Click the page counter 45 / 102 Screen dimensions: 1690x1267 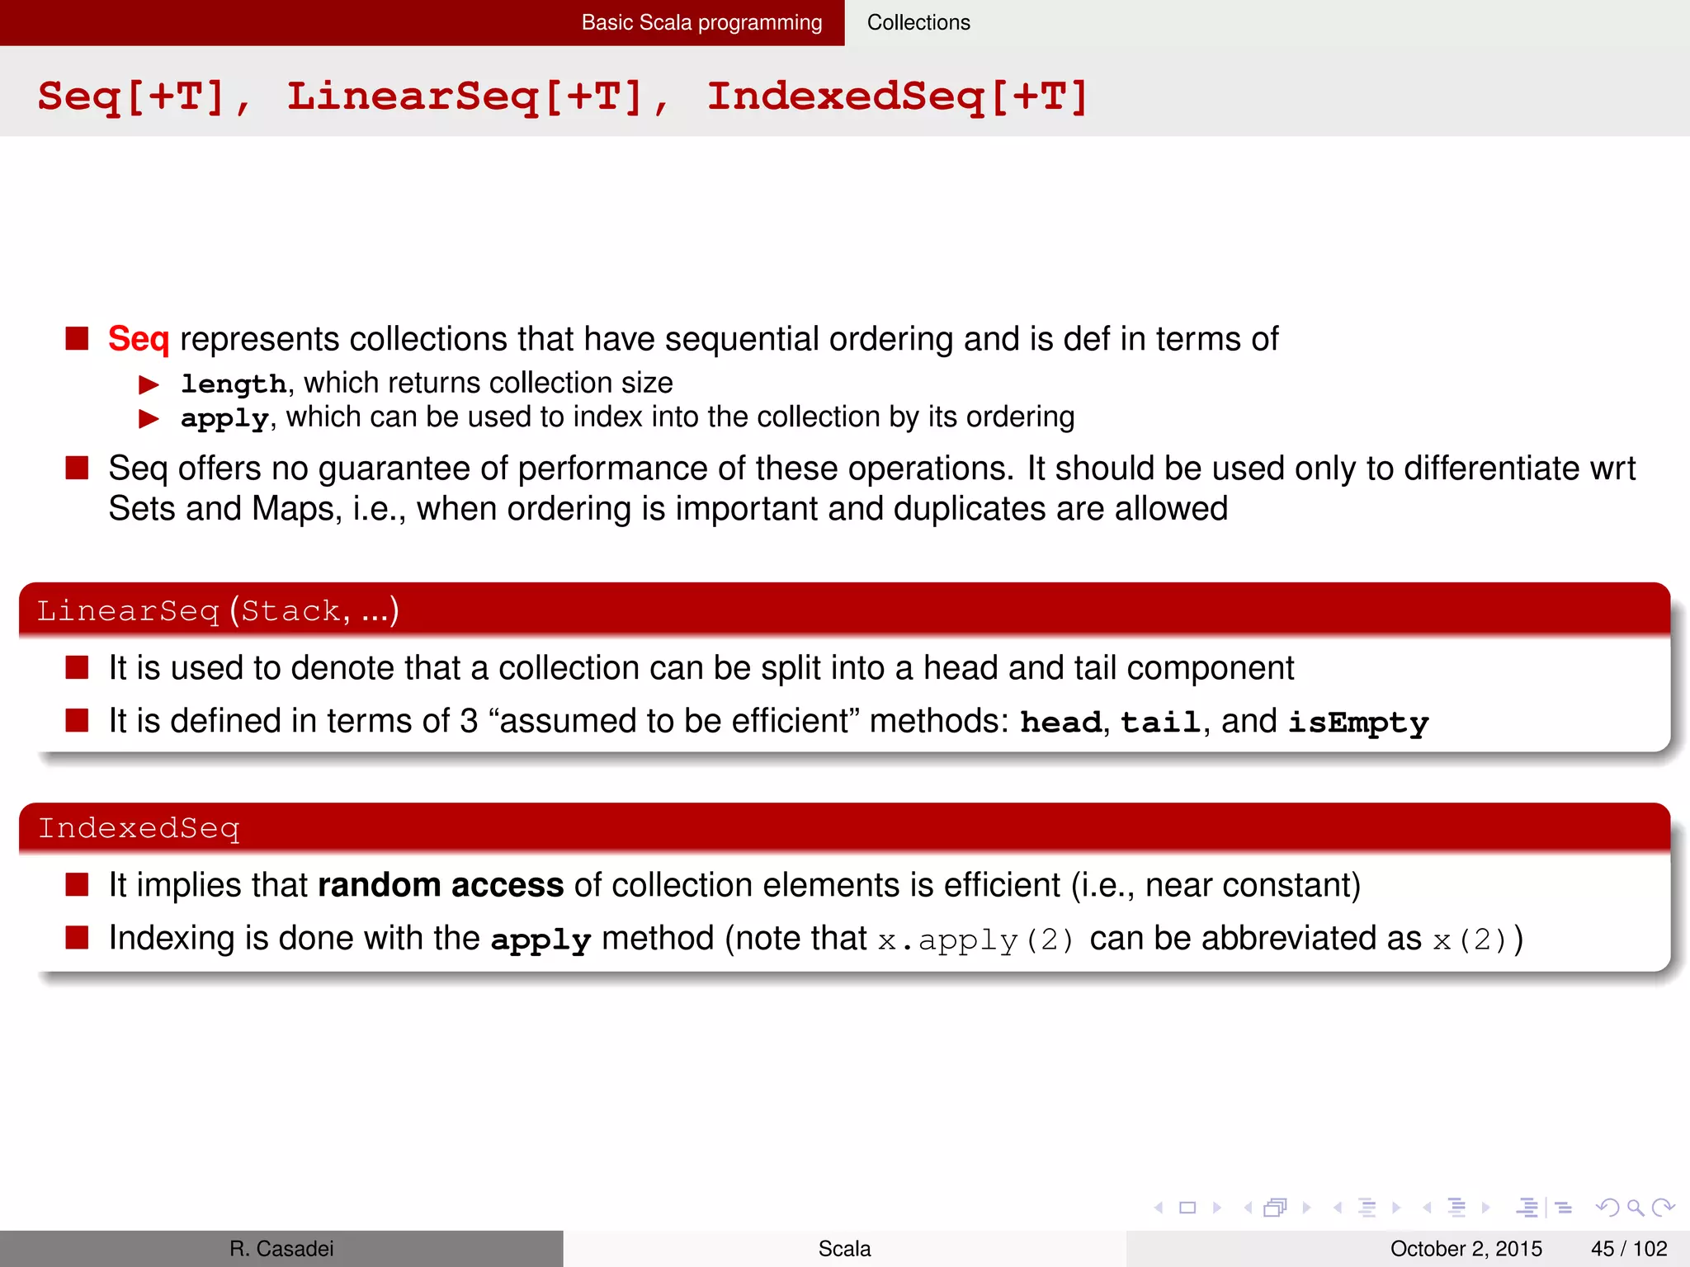click(1629, 1249)
